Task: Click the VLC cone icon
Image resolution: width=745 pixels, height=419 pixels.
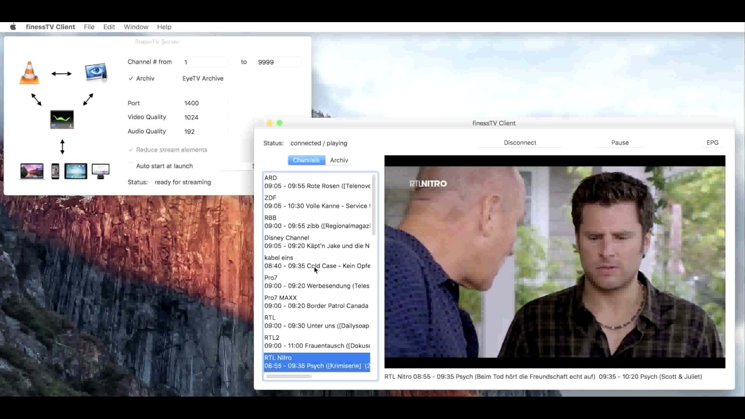Action: (29, 73)
